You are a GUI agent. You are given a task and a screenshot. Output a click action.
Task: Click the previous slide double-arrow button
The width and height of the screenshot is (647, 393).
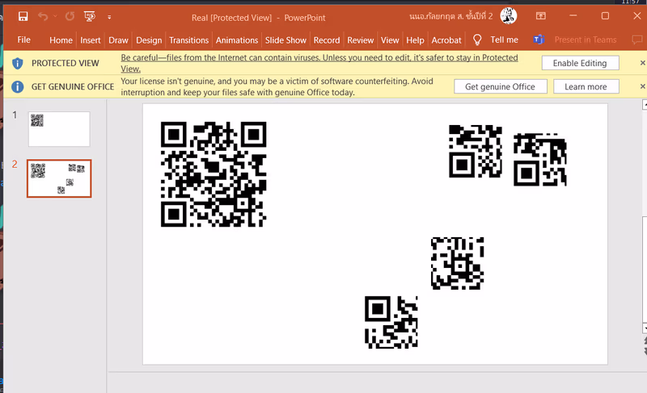[x=645, y=341]
